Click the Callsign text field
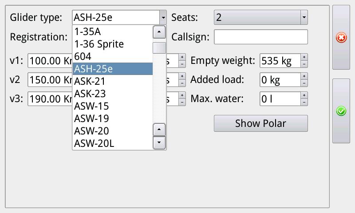 tap(260, 37)
